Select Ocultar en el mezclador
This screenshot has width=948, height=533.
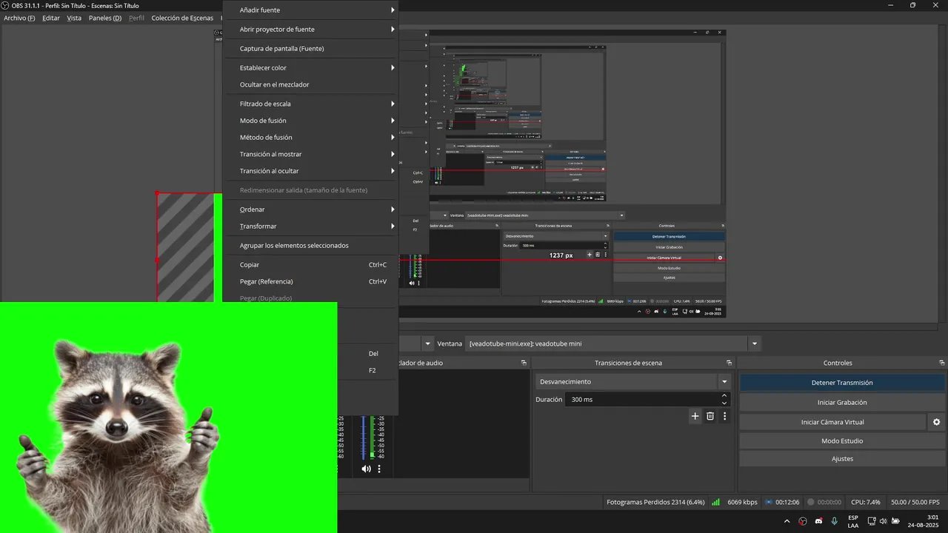pyautogui.click(x=310, y=84)
